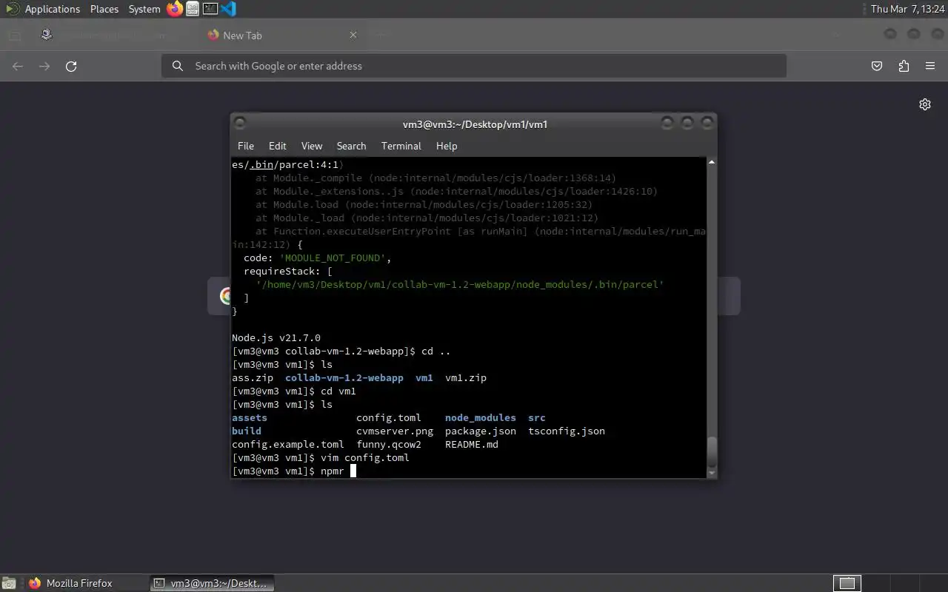This screenshot has height=592, width=948.
Task: Launch Firefox from the top panel icon
Action: (174, 9)
